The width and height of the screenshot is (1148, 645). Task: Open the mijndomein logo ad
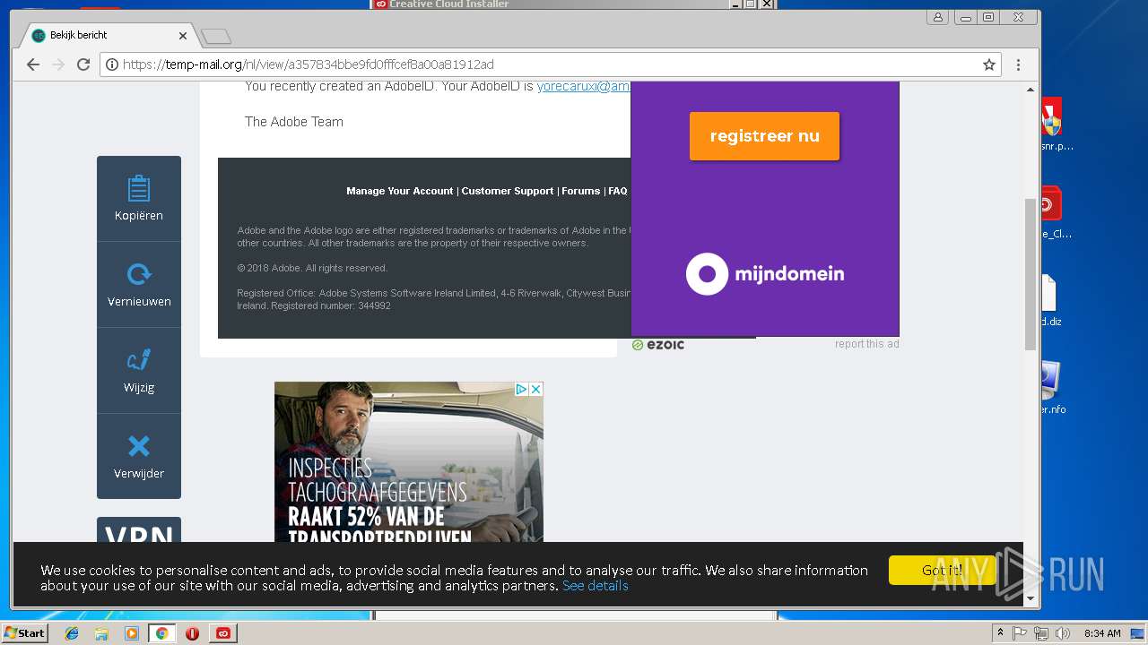tap(765, 274)
